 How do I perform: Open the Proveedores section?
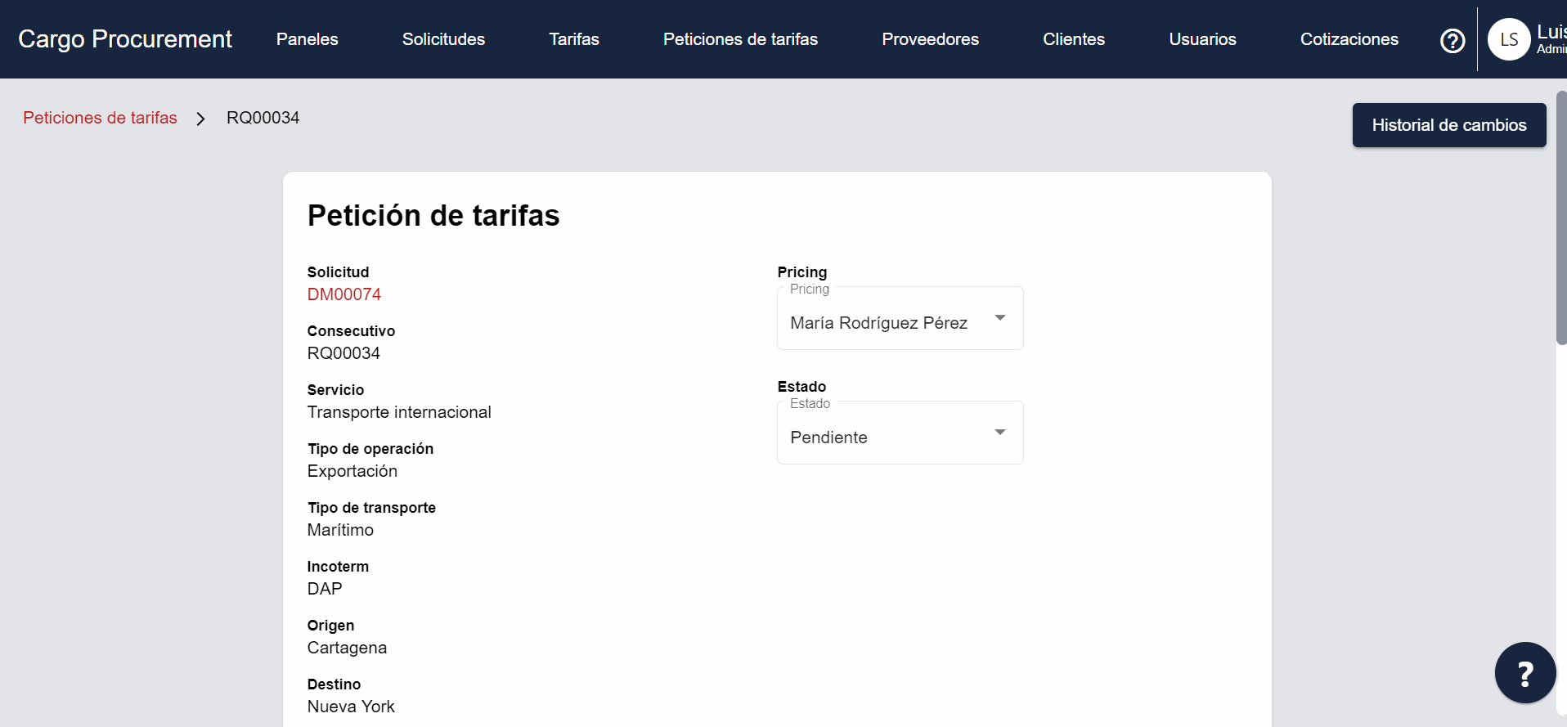coord(930,39)
